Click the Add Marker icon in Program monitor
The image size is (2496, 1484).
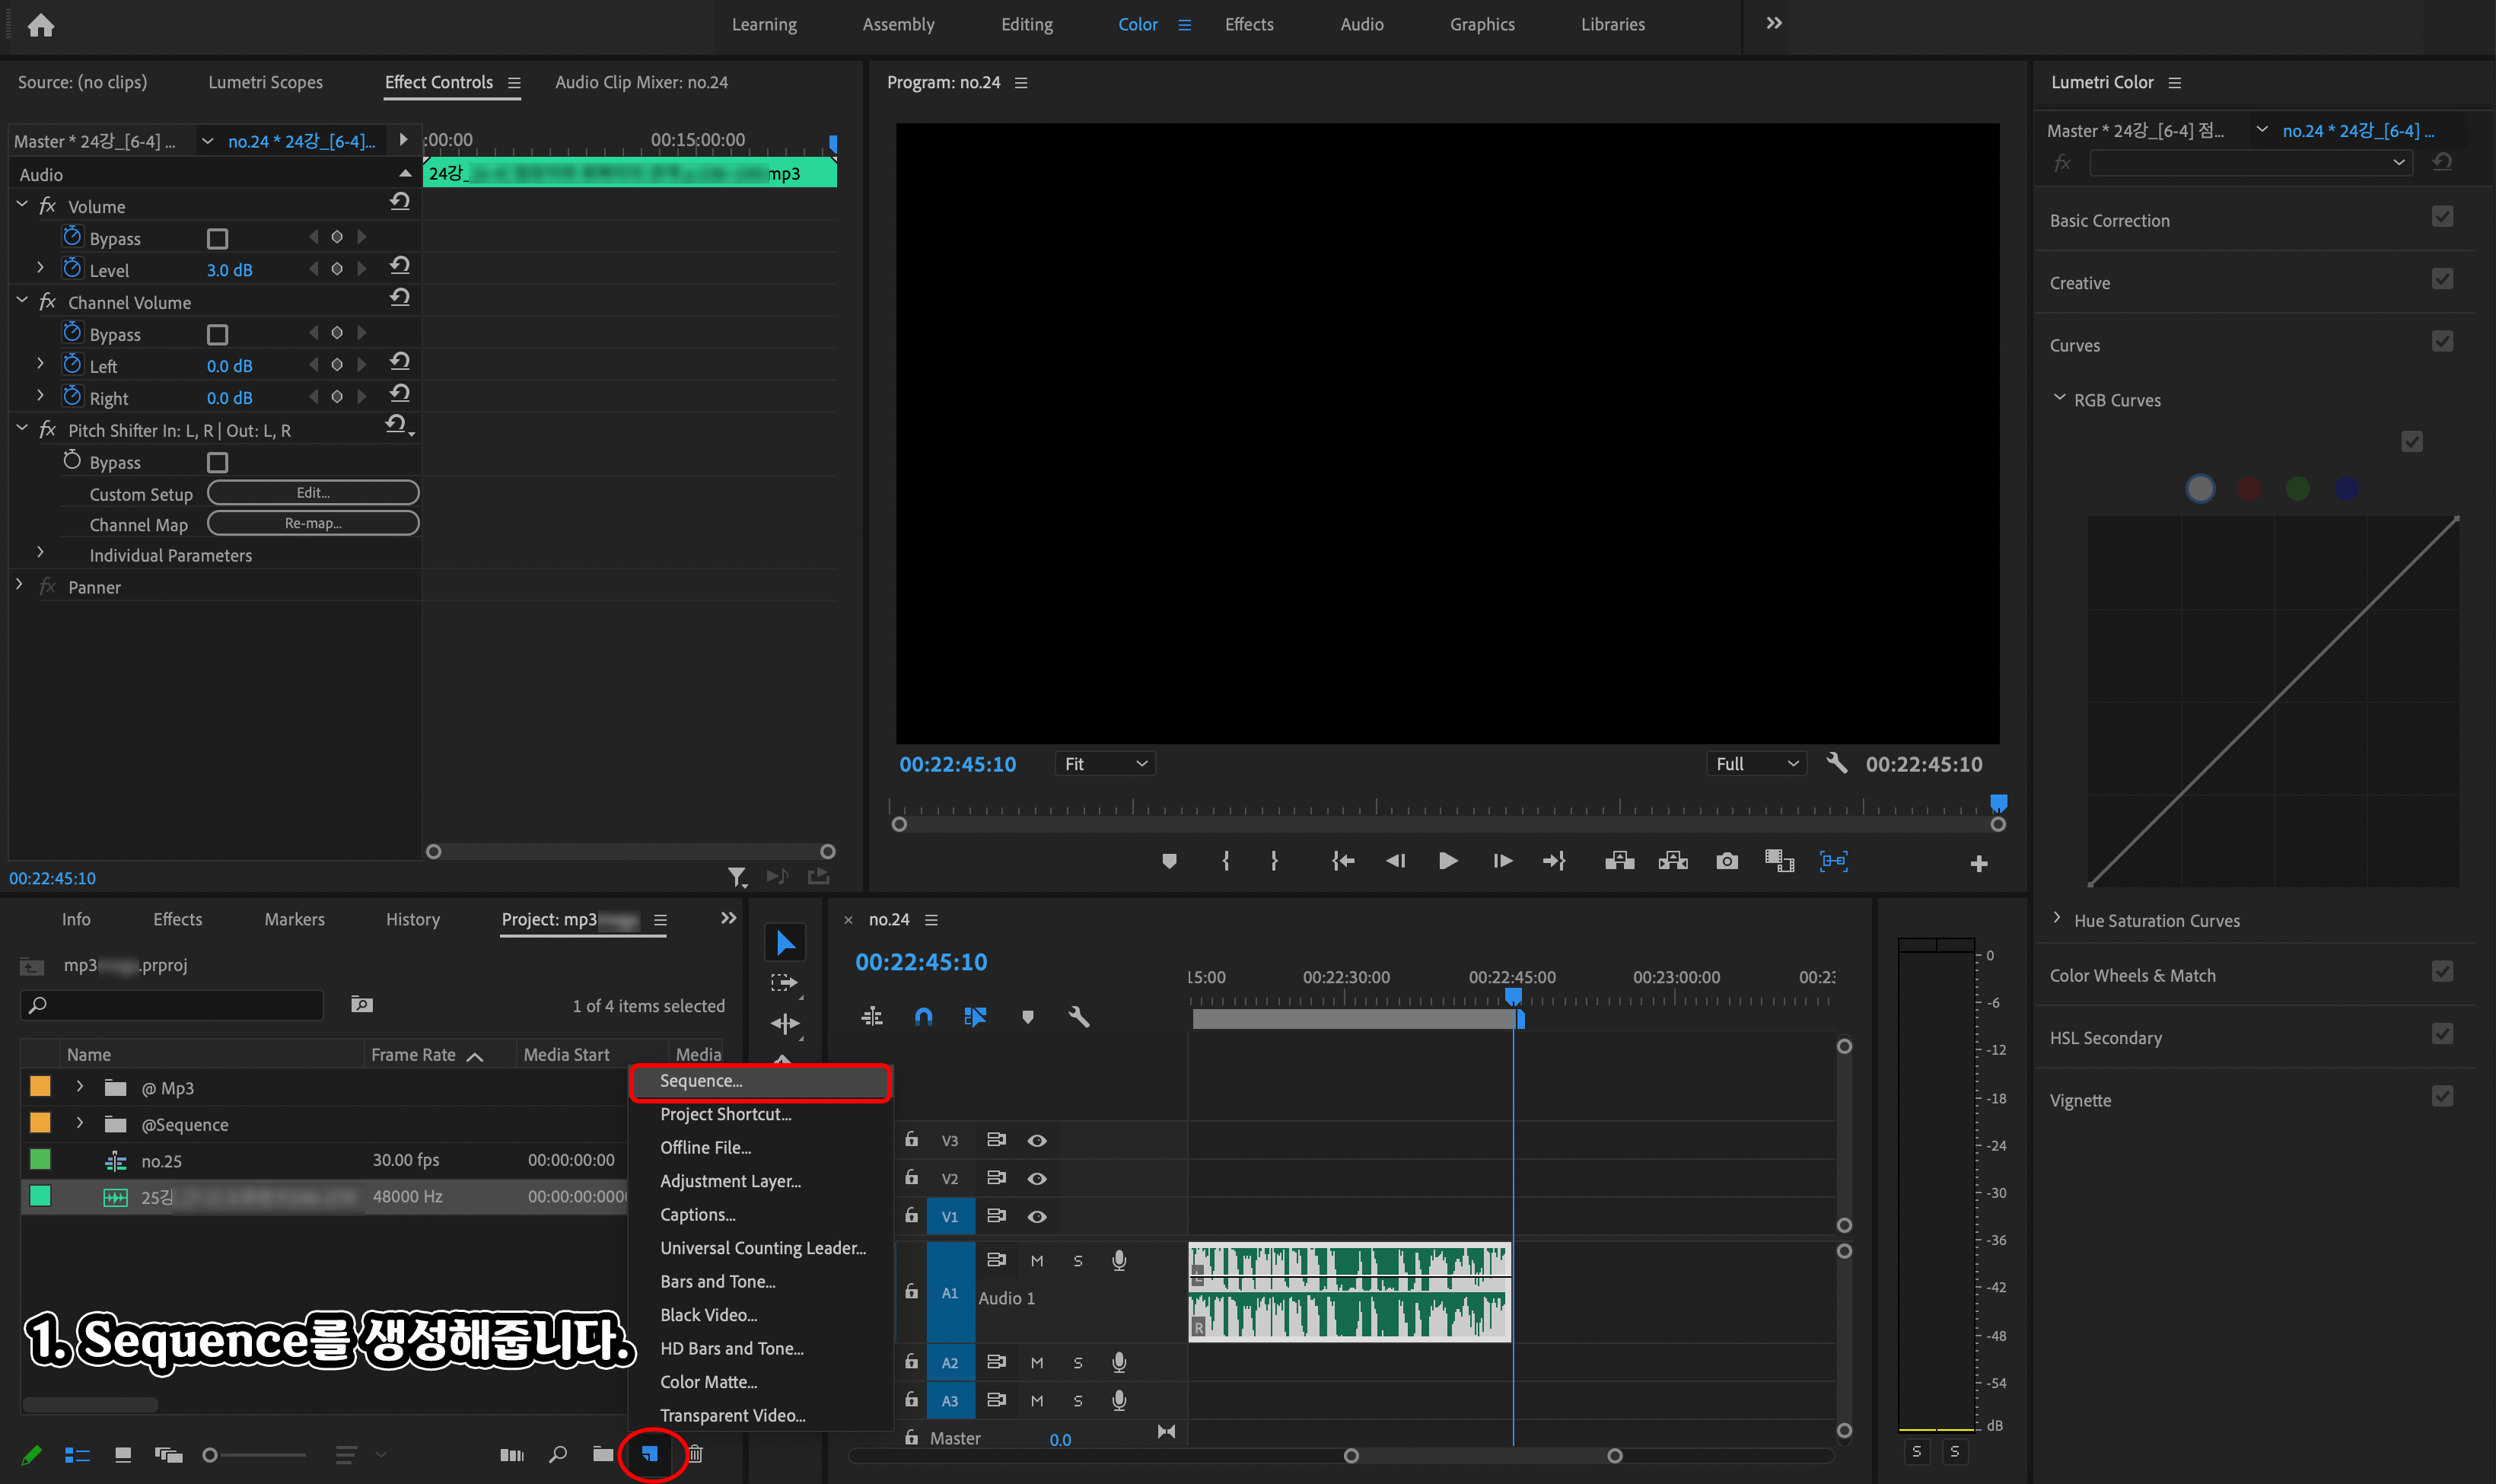[1169, 861]
